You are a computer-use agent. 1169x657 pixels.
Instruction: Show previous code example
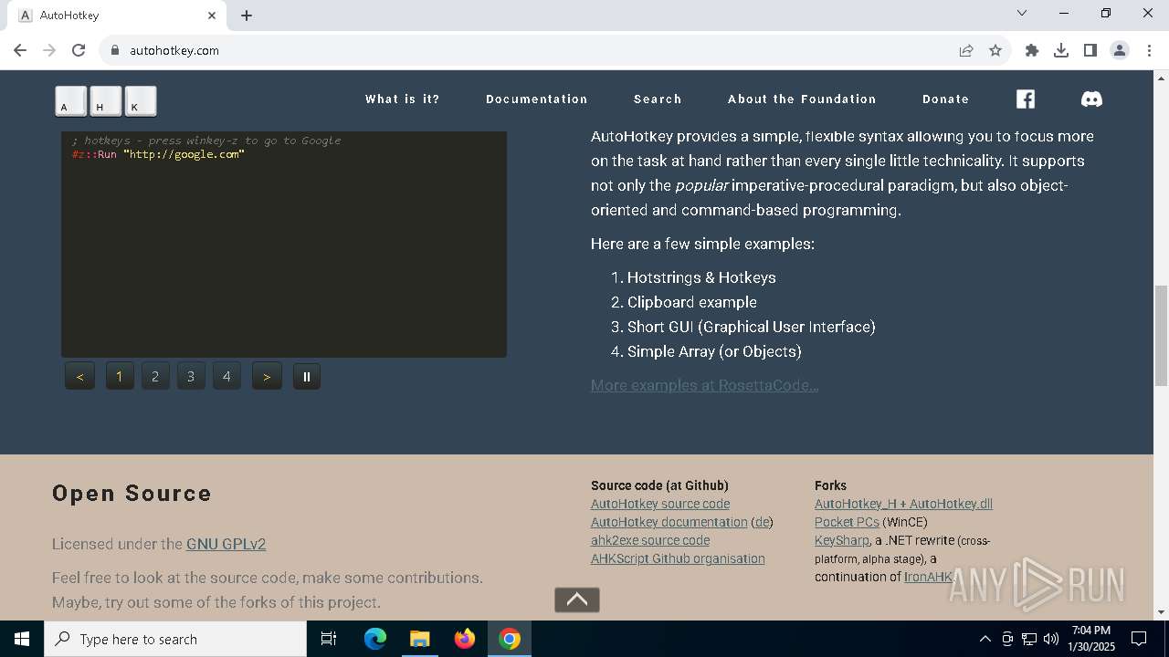[x=80, y=376]
